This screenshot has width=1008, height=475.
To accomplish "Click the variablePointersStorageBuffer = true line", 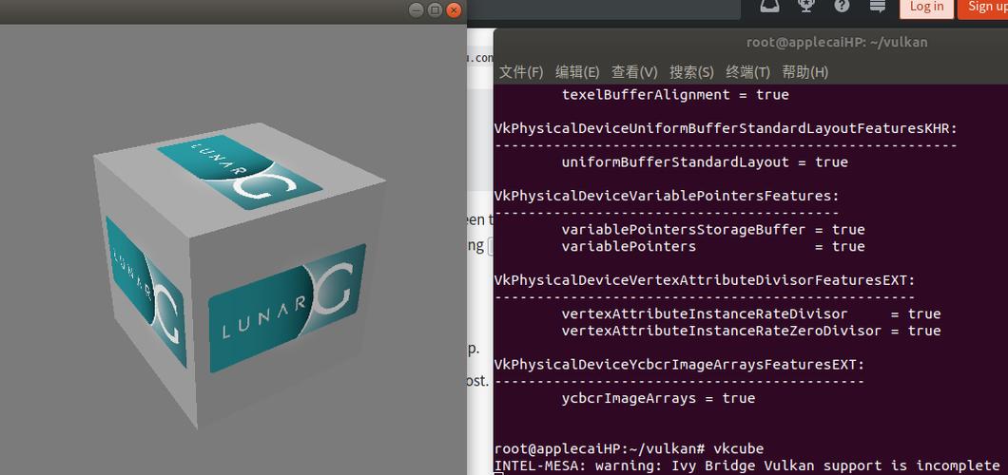I will 713,230.
